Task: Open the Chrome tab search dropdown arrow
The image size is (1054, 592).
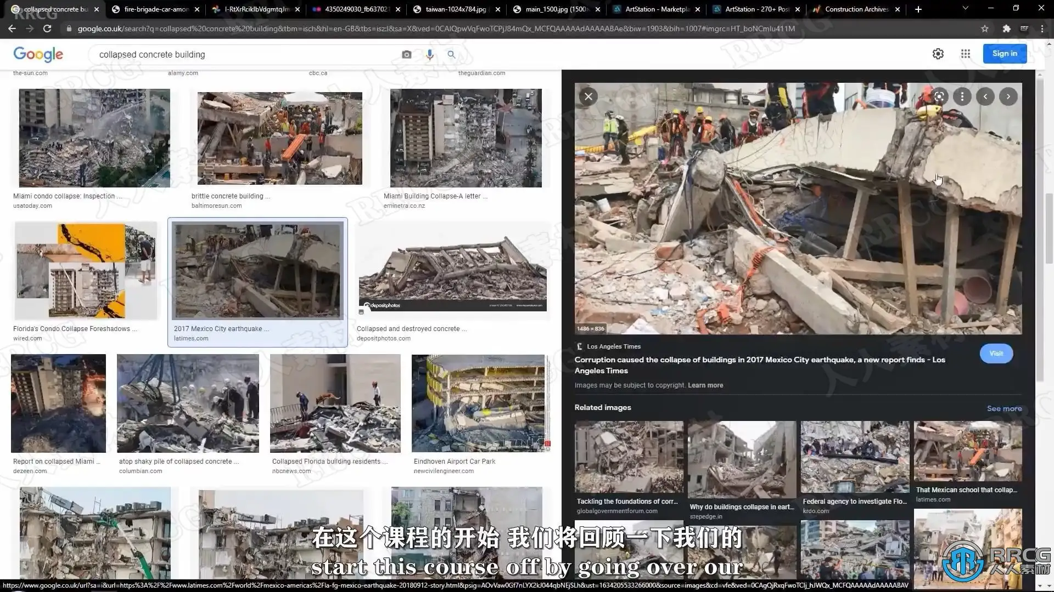Action: [x=965, y=9]
